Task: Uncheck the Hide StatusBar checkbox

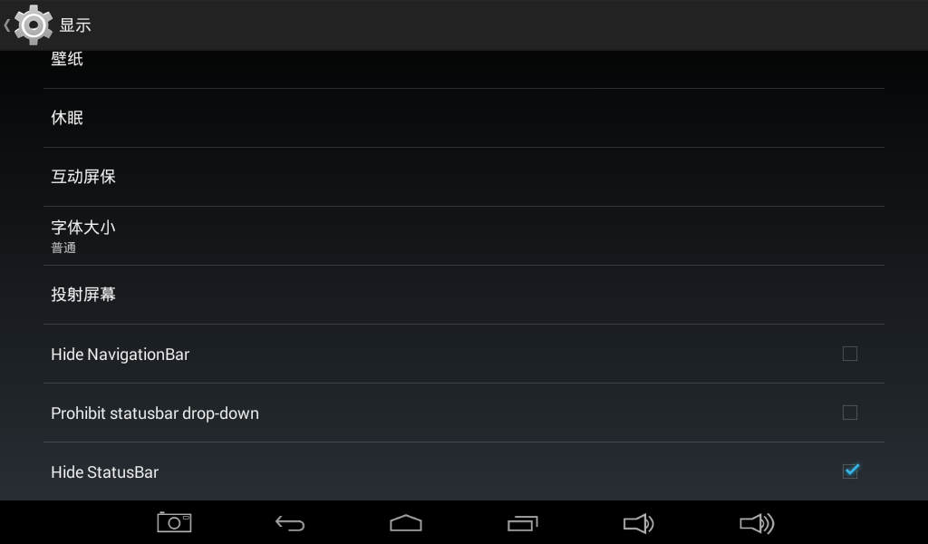Action: pos(850,471)
